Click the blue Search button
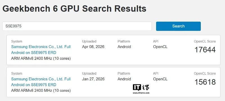The height and width of the screenshot is (101, 225). [178, 26]
